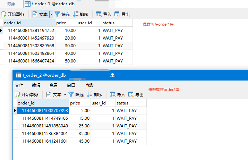Open the 文件 menu in t_order_2 window
Screen dimensions: 248x160
coord(19,85)
